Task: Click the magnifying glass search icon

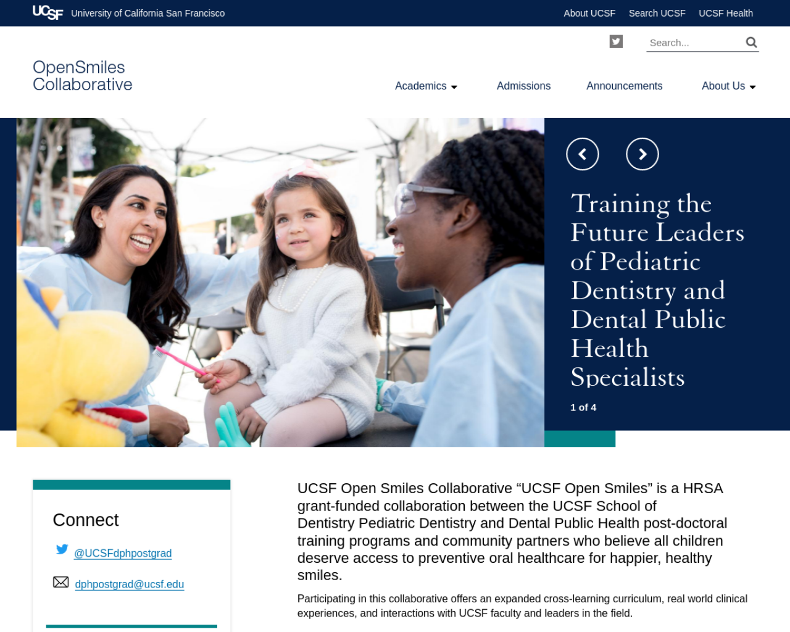Action: (x=751, y=42)
